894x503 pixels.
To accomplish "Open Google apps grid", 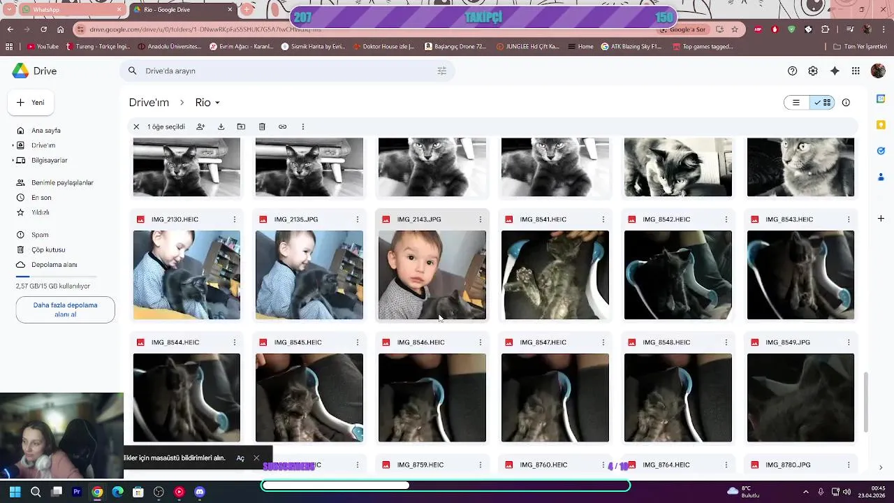I will pyautogui.click(x=856, y=71).
